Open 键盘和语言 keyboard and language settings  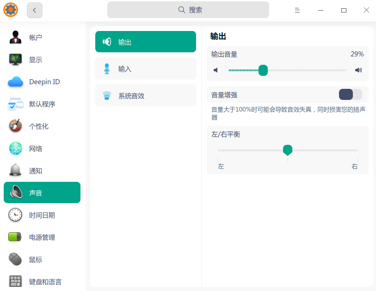(42, 282)
